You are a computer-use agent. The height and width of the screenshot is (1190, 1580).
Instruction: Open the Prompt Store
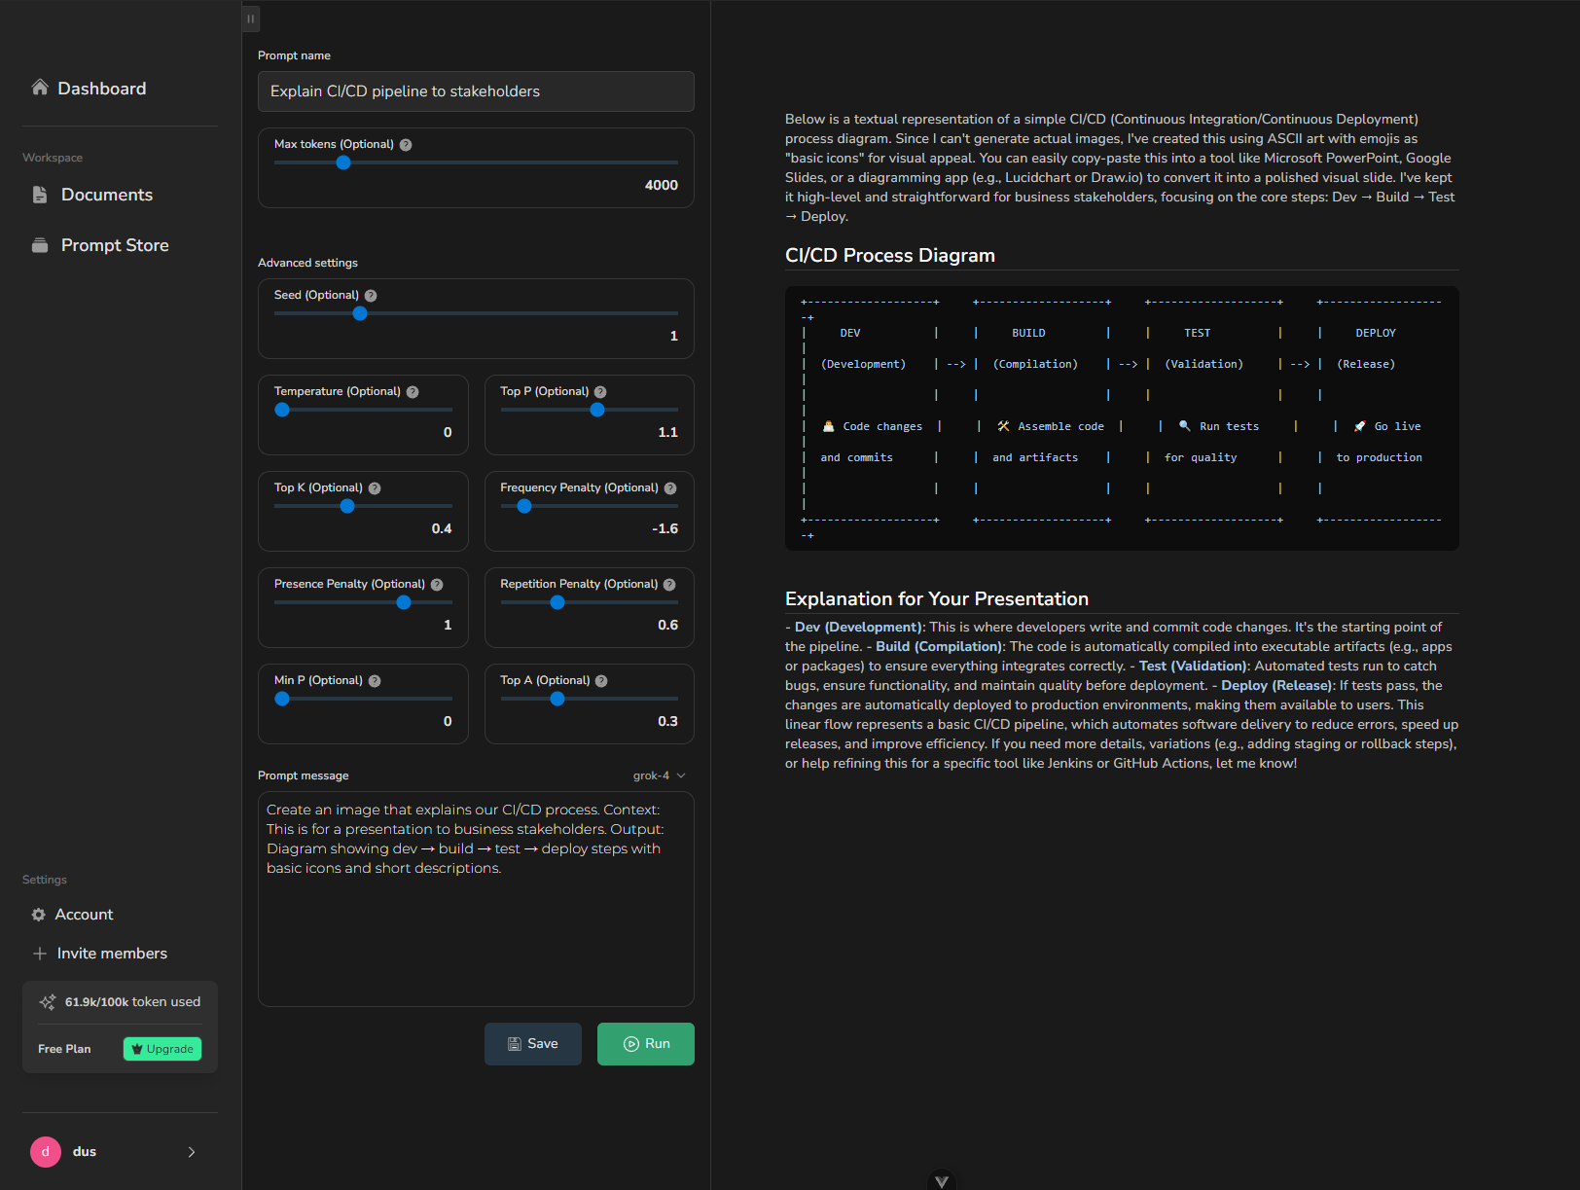[x=115, y=245]
